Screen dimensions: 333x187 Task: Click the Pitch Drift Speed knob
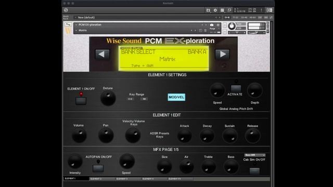pyautogui.click(x=217, y=90)
